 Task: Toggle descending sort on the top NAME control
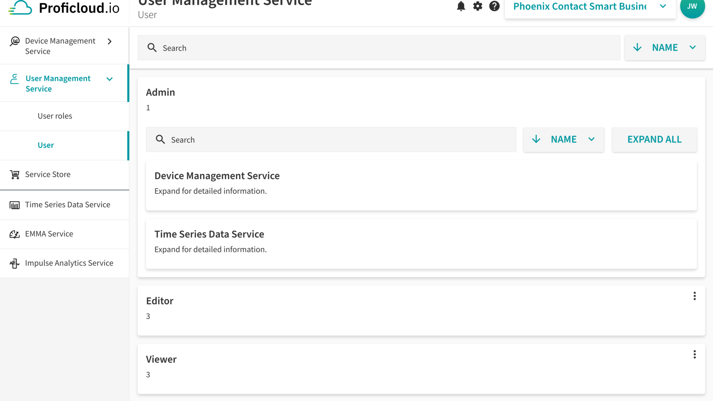pos(638,48)
